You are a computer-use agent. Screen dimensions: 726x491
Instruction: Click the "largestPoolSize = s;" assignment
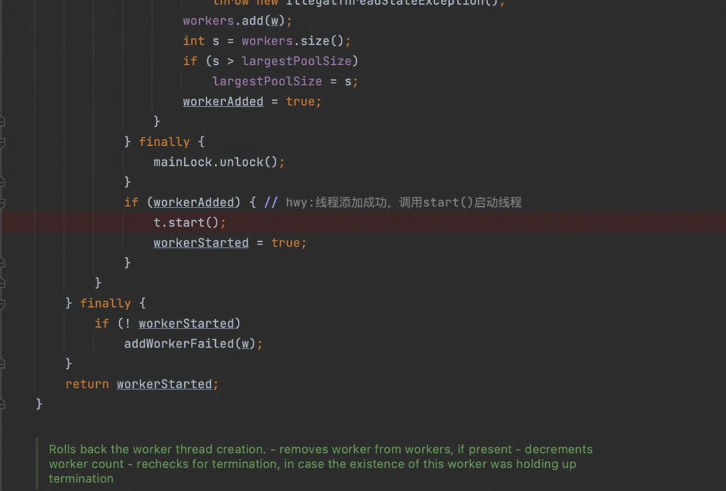[285, 81]
